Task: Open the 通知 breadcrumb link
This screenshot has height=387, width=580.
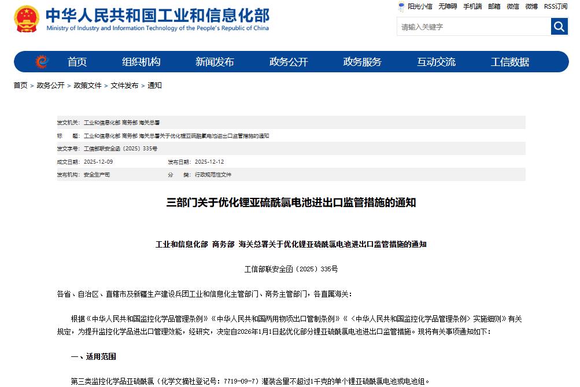Action: click(x=154, y=85)
